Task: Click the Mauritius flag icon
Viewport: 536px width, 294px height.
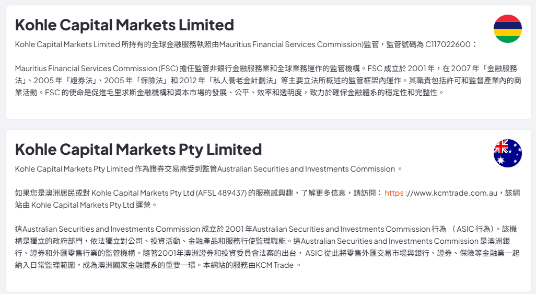Action: [x=508, y=29]
